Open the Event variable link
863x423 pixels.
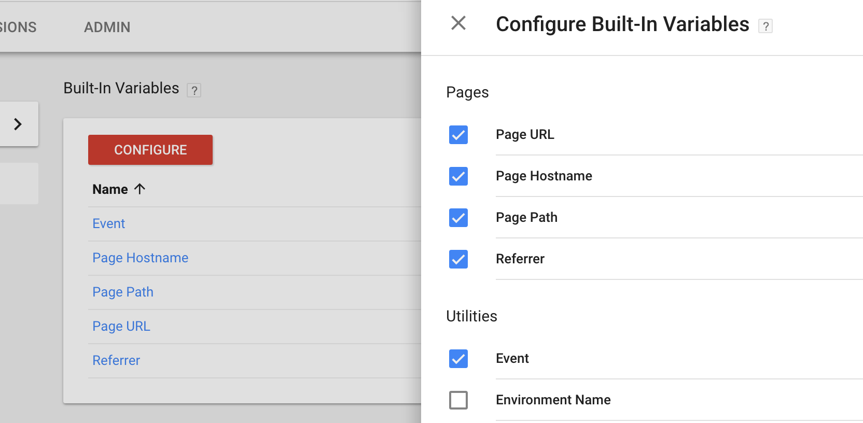tap(109, 223)
